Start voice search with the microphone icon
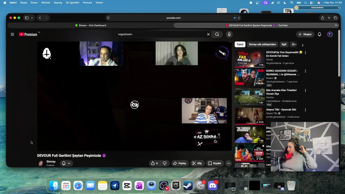345x194 pixels. [x=229, y=34]
